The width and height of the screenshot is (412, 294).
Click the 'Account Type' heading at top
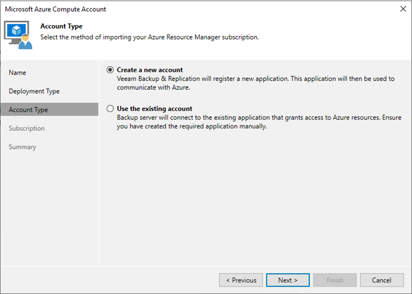click(x=62, y=26)
